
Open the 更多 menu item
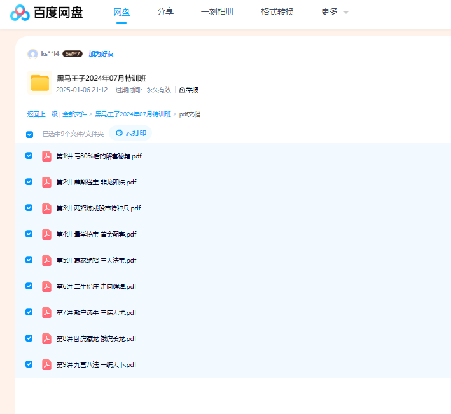coord(329,12)
